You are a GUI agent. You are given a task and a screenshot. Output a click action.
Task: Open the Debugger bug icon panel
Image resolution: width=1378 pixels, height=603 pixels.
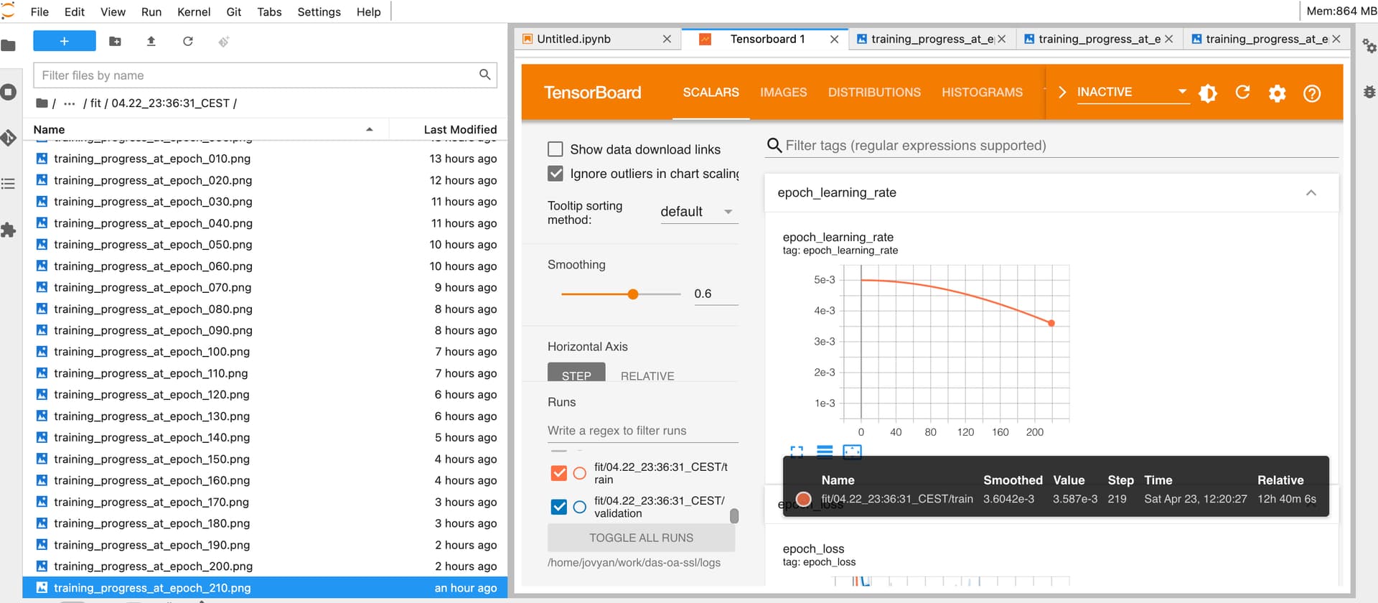point(1369,92)
